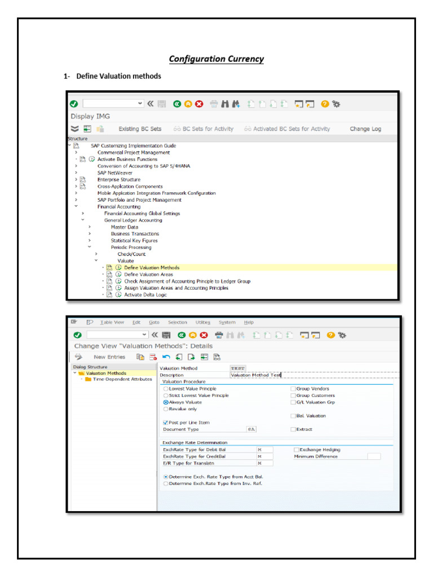Open the Utilities menu

point(203,322)
